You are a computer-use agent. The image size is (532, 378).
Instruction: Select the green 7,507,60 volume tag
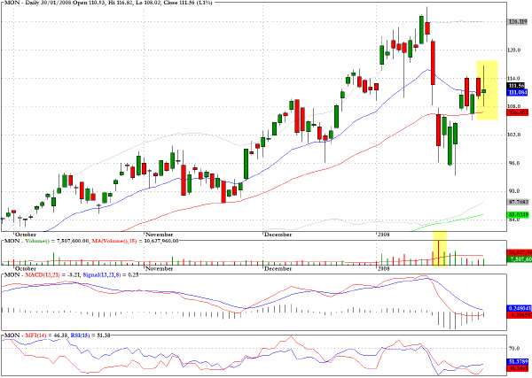click(x=518, y=259)
